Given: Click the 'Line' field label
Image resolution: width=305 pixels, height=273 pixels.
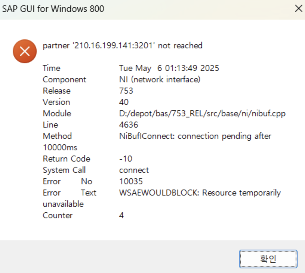Looking at the screenshot, I should click(x=50, y=125).
